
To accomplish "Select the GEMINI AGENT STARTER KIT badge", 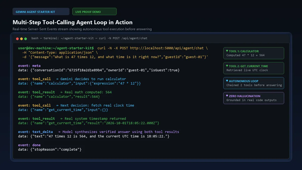I will [41, 12].
